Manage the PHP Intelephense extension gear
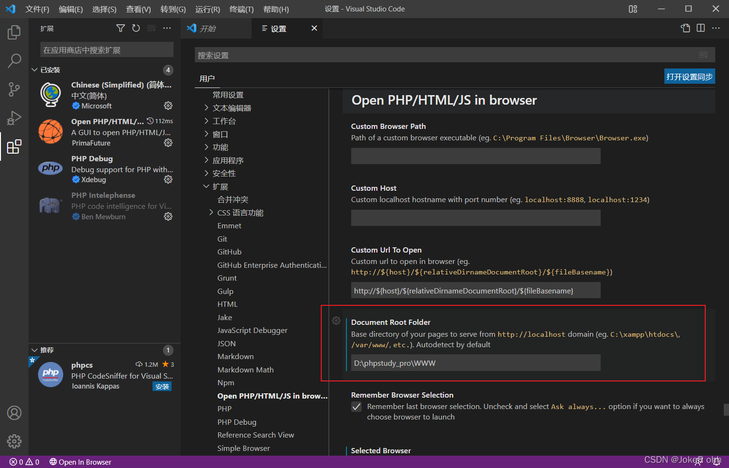This screenshot has height=468, width=729. coord(168,216)
